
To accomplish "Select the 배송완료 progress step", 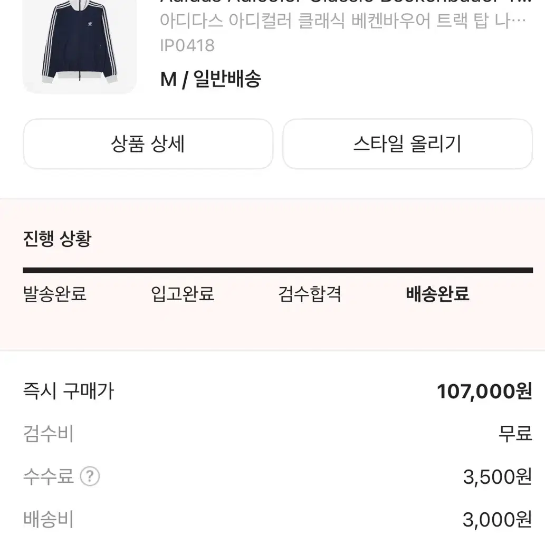I will (437, 295).
